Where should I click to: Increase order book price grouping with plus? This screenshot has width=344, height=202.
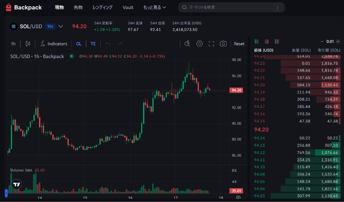(338, 41)
